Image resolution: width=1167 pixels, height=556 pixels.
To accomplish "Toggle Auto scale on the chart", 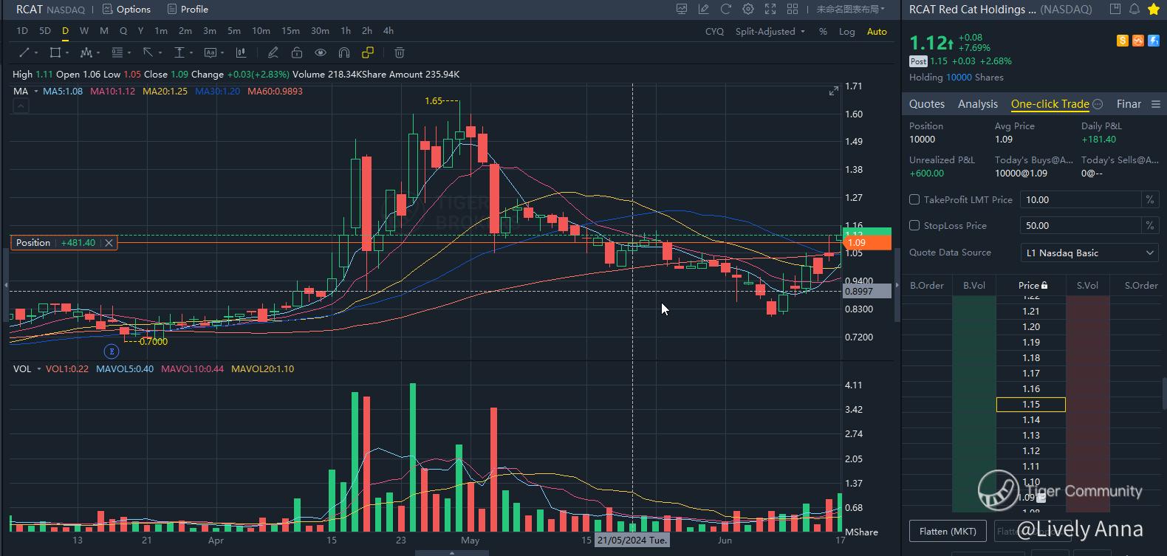I will [x=877, y=32].
